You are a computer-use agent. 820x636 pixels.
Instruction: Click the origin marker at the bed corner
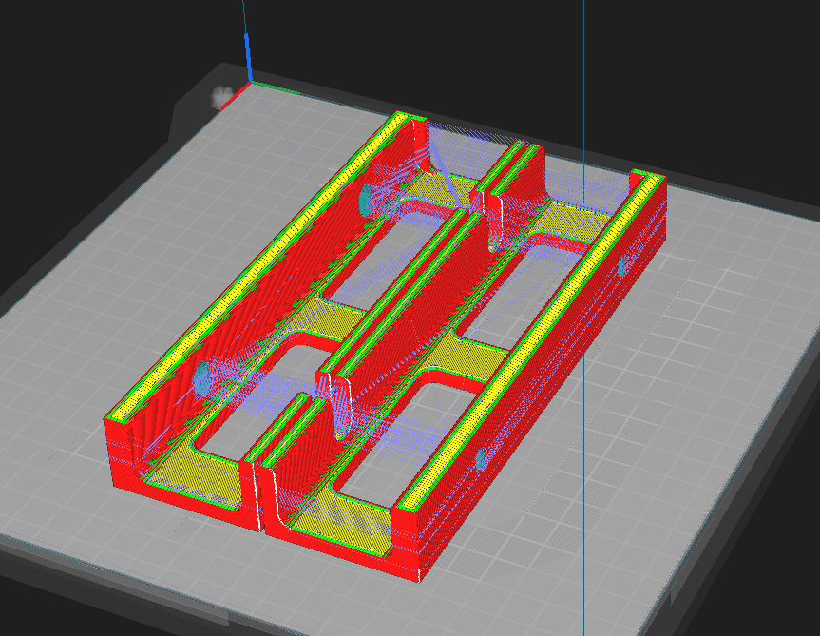click(251, 85)
